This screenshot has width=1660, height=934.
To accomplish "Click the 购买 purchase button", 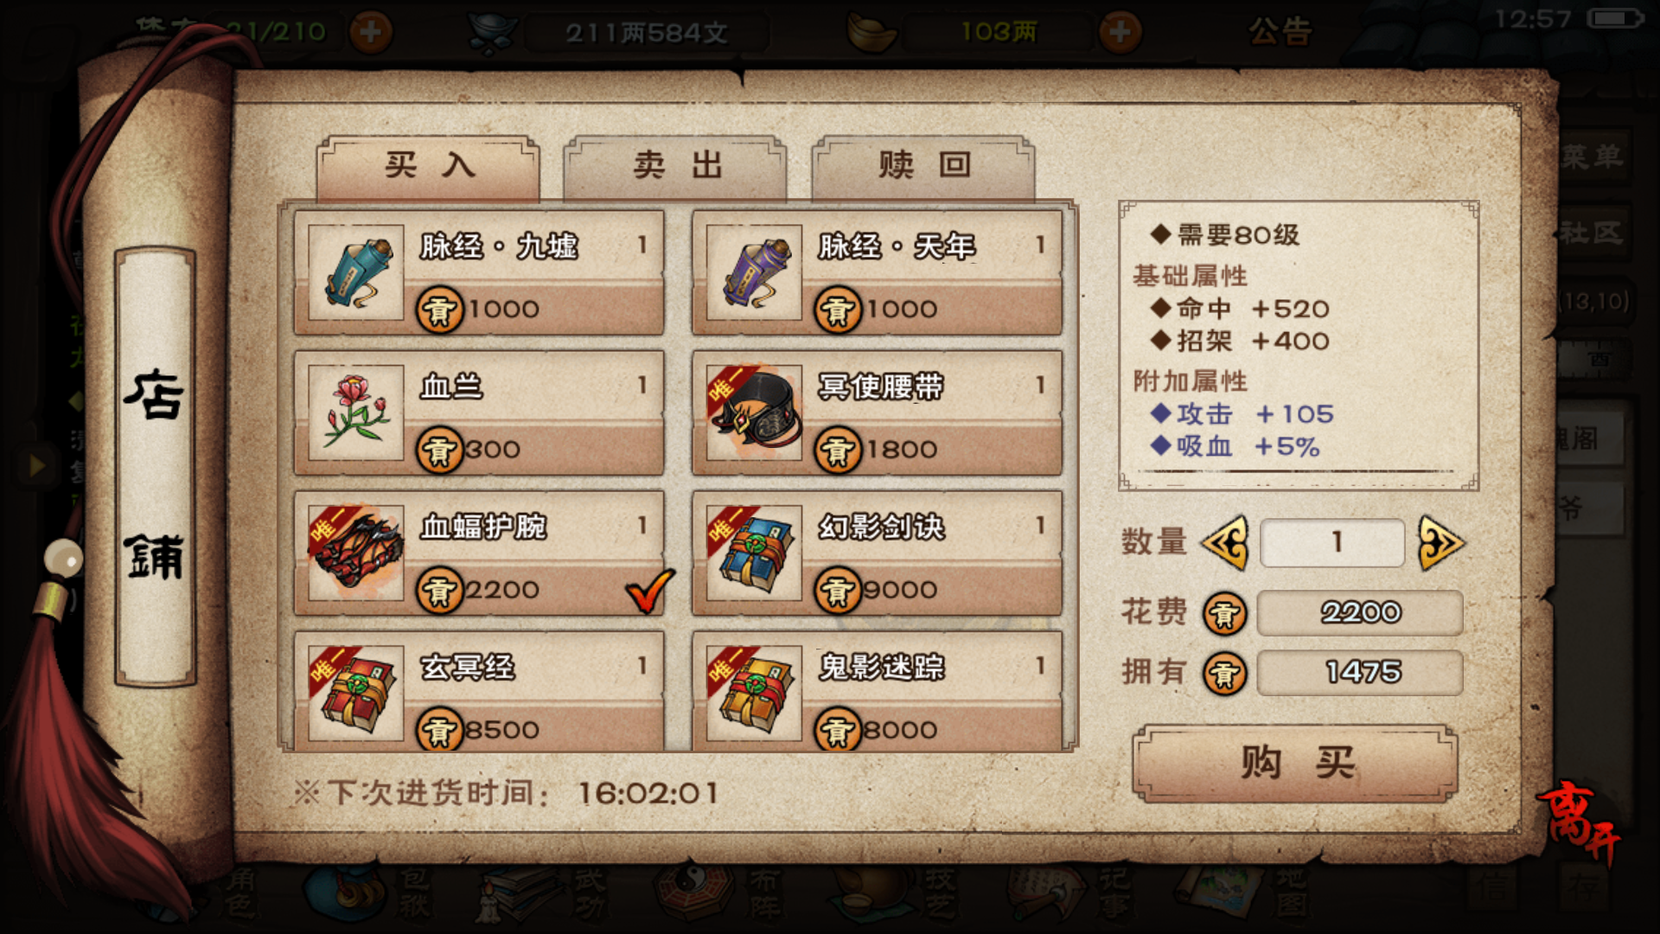I will pyautogui.click(x=1295, y=764).
